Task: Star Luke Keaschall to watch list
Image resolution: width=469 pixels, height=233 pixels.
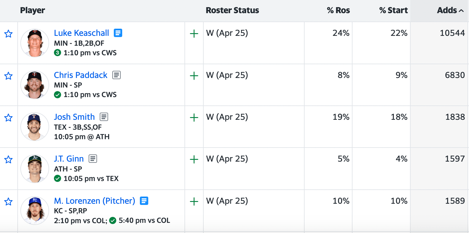Action: coord(8,34)
